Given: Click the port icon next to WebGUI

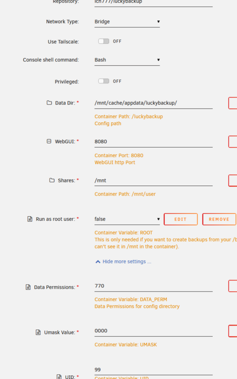Looking at the screenshot, I should click(49, 141).
